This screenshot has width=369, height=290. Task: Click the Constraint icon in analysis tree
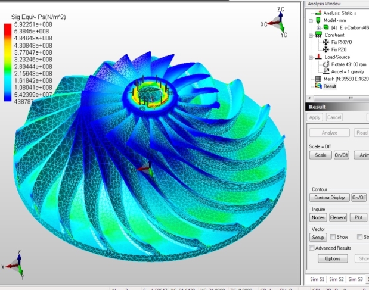[318, 35]
